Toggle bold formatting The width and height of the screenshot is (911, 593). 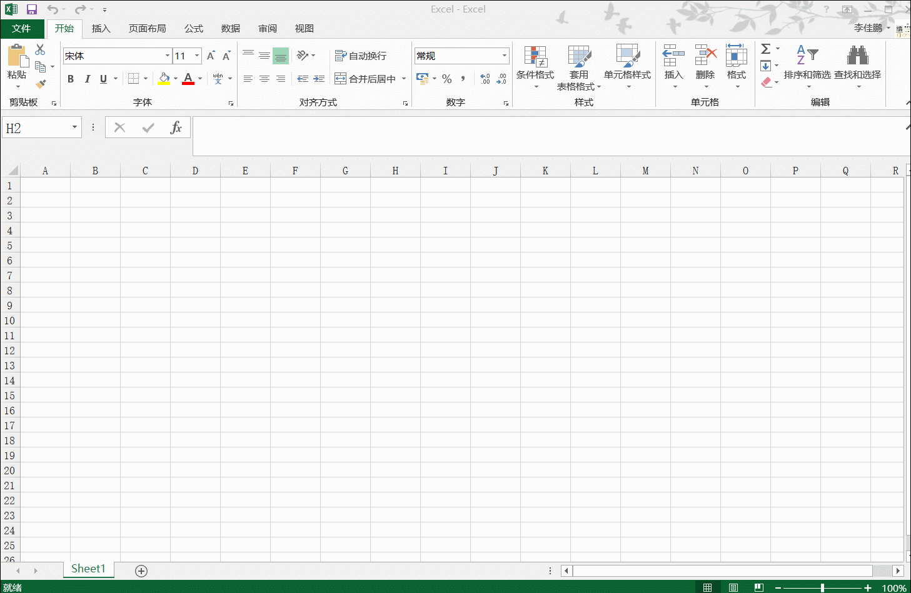[71, 79]
